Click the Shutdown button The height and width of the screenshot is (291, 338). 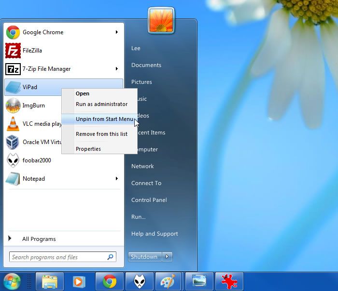(145, 257)
